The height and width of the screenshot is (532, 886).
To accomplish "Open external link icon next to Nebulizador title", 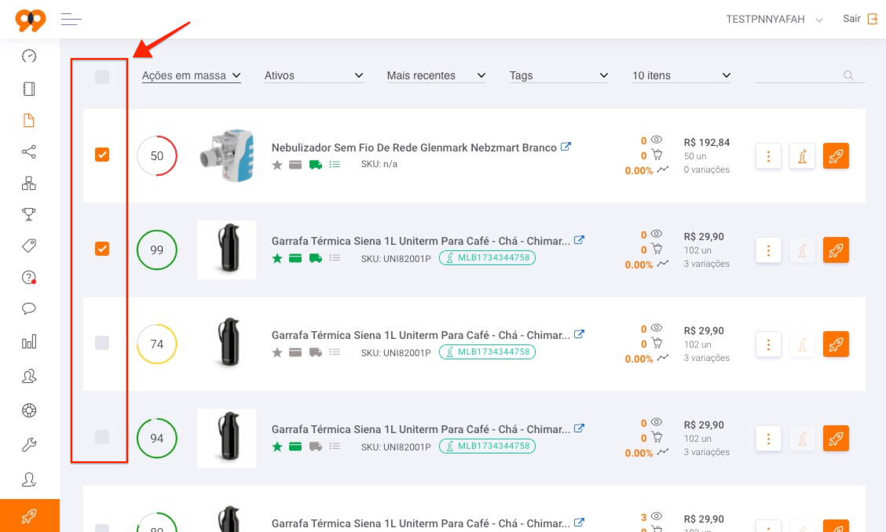I will 566,147.
